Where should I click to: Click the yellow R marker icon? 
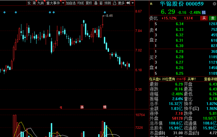[151, 4]
